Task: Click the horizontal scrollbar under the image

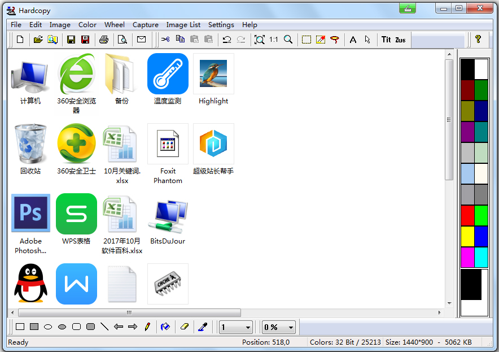Action: tap(129, 312)
